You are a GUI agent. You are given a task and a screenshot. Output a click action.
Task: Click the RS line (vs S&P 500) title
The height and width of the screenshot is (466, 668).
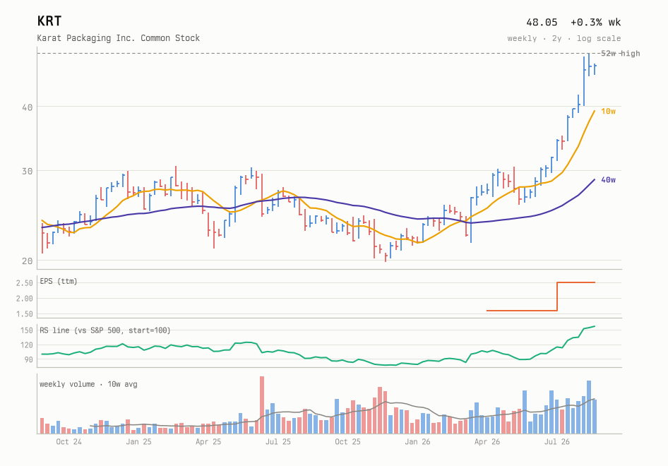[105, 330]
